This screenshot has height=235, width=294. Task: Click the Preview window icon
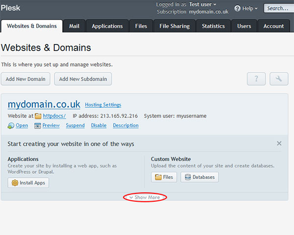click(x=38, y=125)
